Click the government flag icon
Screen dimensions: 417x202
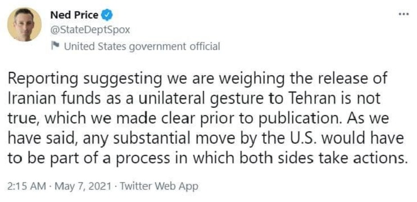click(x=55, y=47)
